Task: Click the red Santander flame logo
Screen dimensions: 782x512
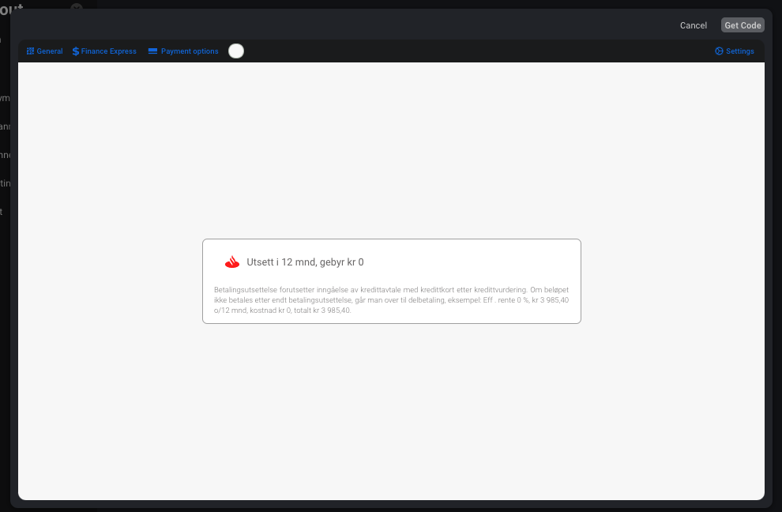Action: pos(232,262)
